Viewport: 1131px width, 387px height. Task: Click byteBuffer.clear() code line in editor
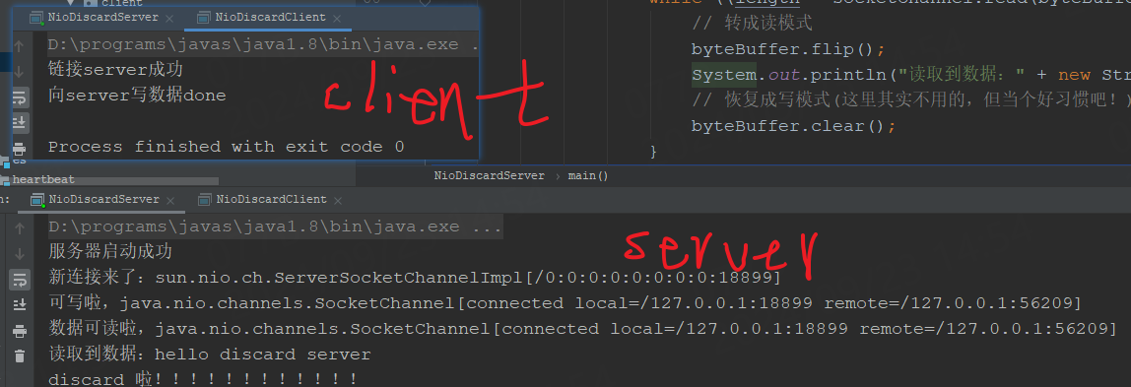[793, 126]
